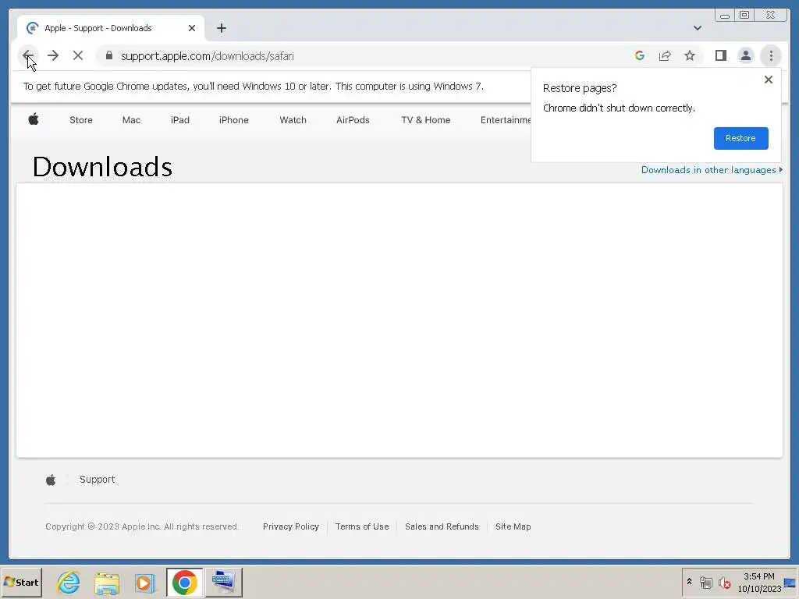This screenshot has width=799, height=599.
Task: Open the Site Map link
Action: 513,526
